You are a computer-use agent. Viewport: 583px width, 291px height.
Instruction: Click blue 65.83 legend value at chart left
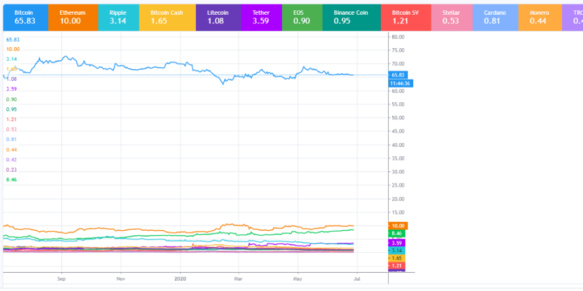click(13, 39)
